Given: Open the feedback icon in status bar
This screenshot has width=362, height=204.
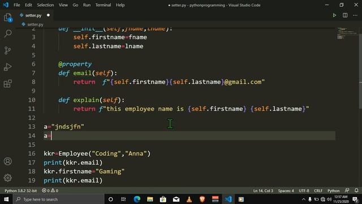Looking at the screenshot, I should 347,190.
